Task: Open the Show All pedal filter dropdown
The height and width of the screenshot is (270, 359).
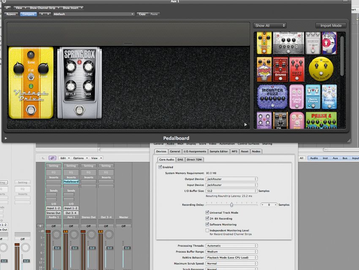Action: (x=270, y=25)
